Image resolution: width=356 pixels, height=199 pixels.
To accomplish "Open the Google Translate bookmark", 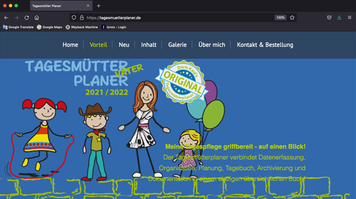I will (18, 27).
